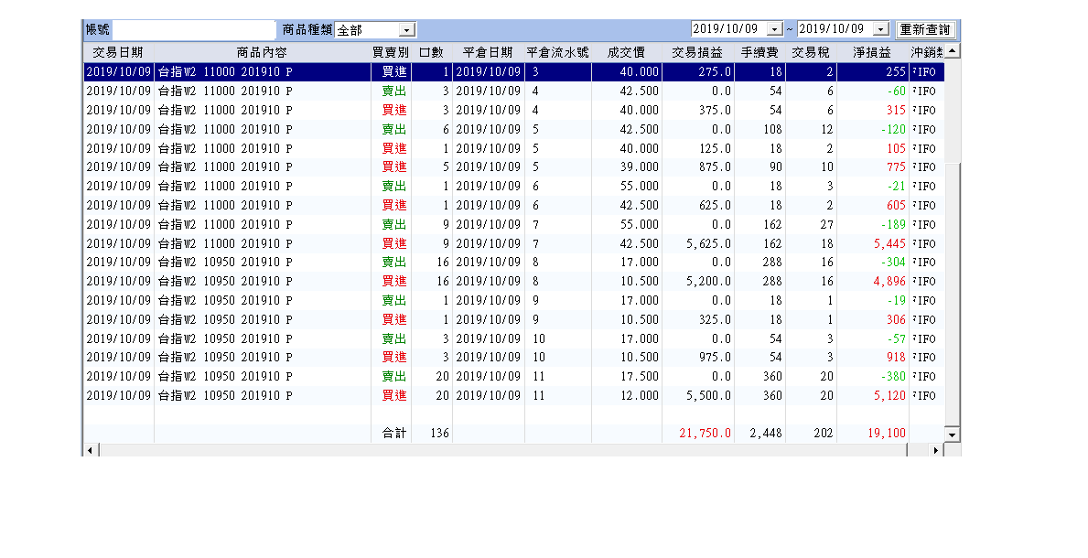The image size is (1088, 558).
Task: Click the vertical scrollbar up arrow
Action: (952, 50)
